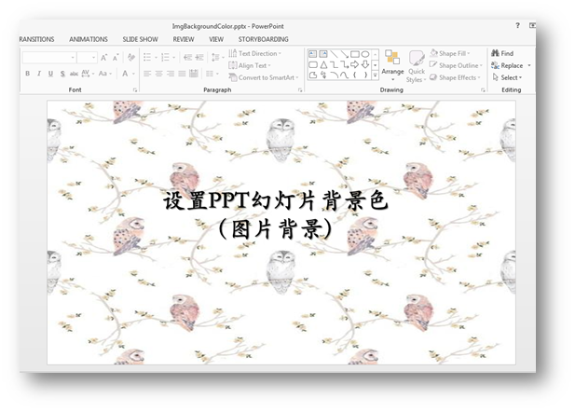The image size is (575, 412).
Task: Open Shape Fill color options
Action: [450, 53]
